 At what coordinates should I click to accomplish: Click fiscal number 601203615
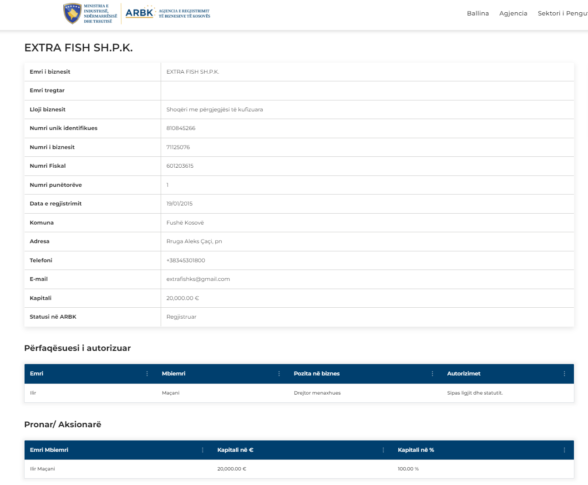click(x=180, y=166)
